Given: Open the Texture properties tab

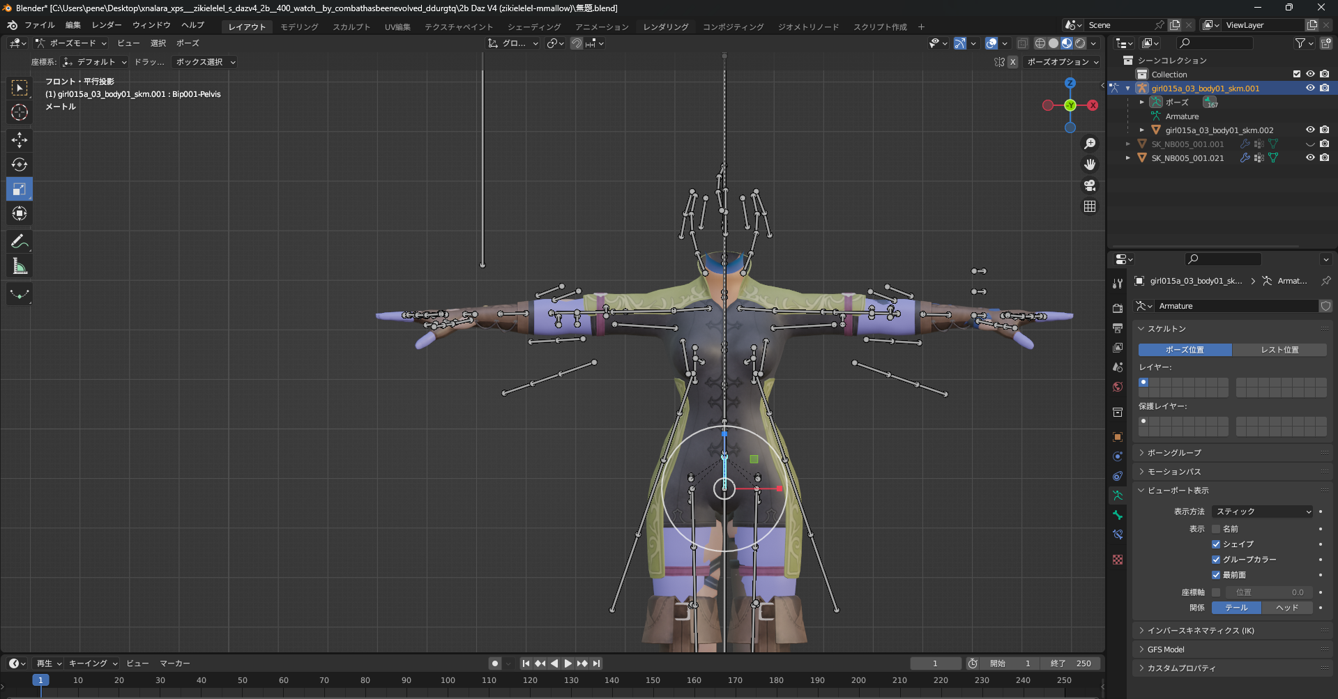Looking at the screenshot, I should click(x=1118, y=560).
